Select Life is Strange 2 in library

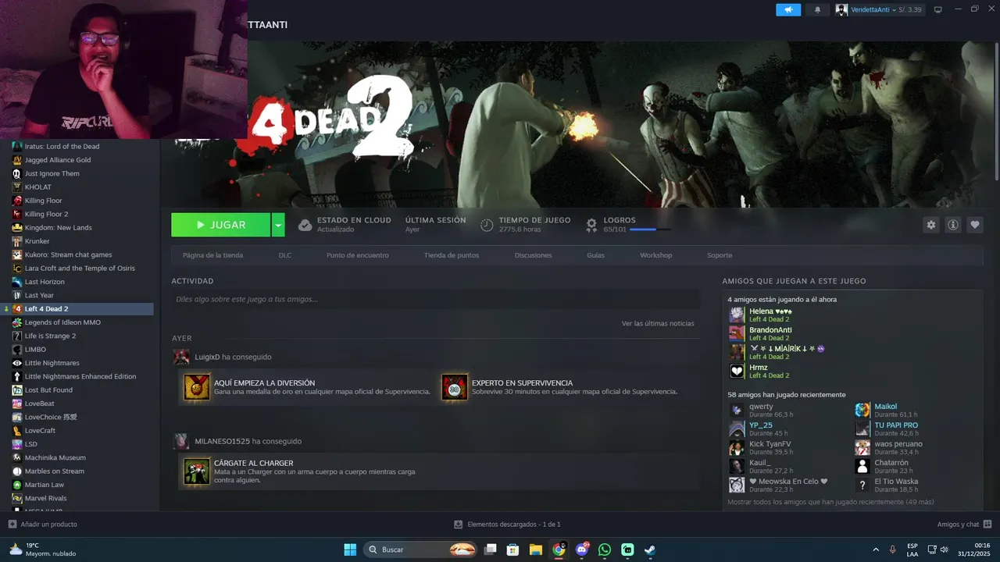click(50, 336)
